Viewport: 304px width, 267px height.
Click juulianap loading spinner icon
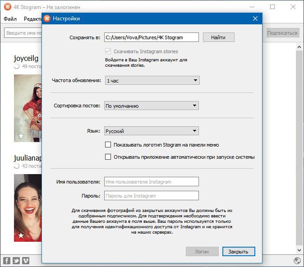pyautogui.click(x=17, y=166)
